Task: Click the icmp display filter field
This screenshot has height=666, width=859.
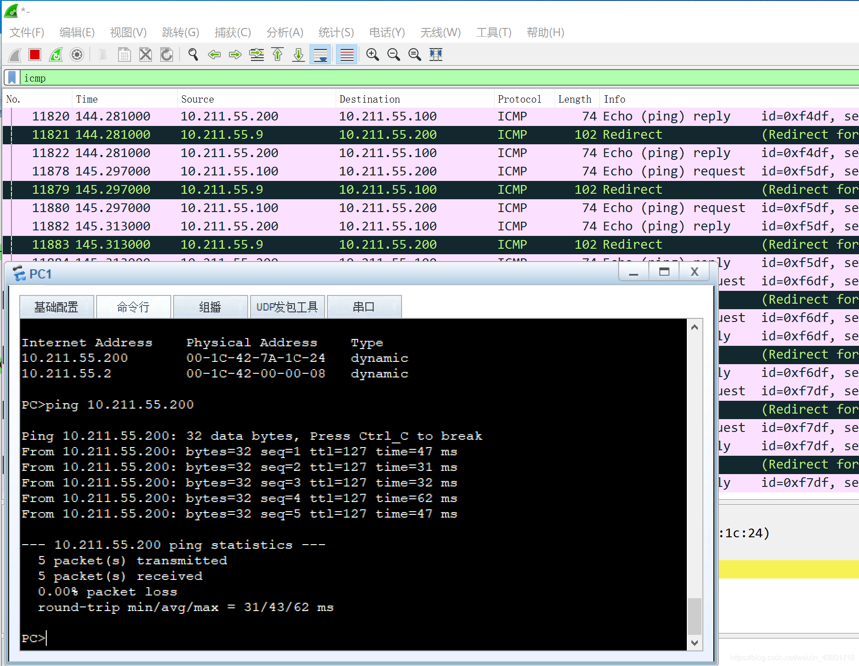Action: point(440,78)
